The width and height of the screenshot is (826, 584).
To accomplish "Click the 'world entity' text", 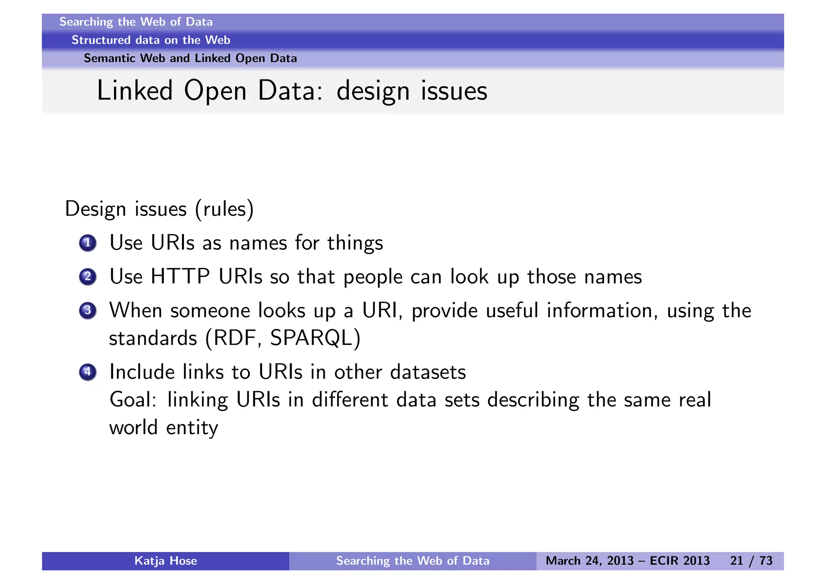I will click(x=164, y=428).
